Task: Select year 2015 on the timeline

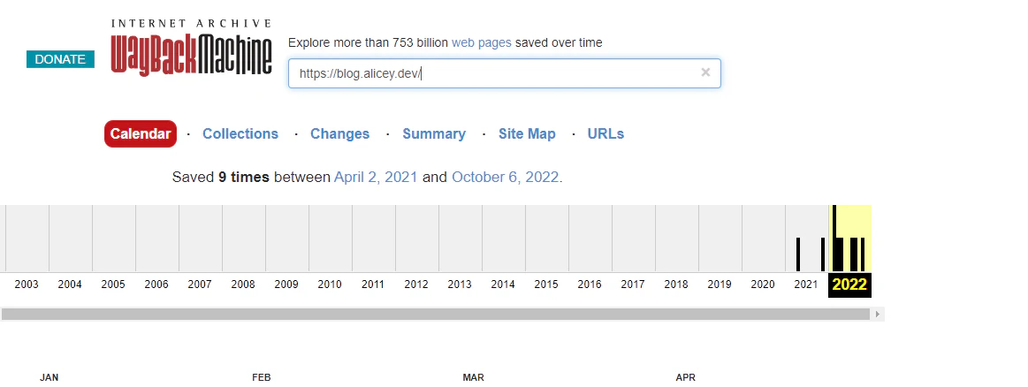Action: tap(546, 285)
